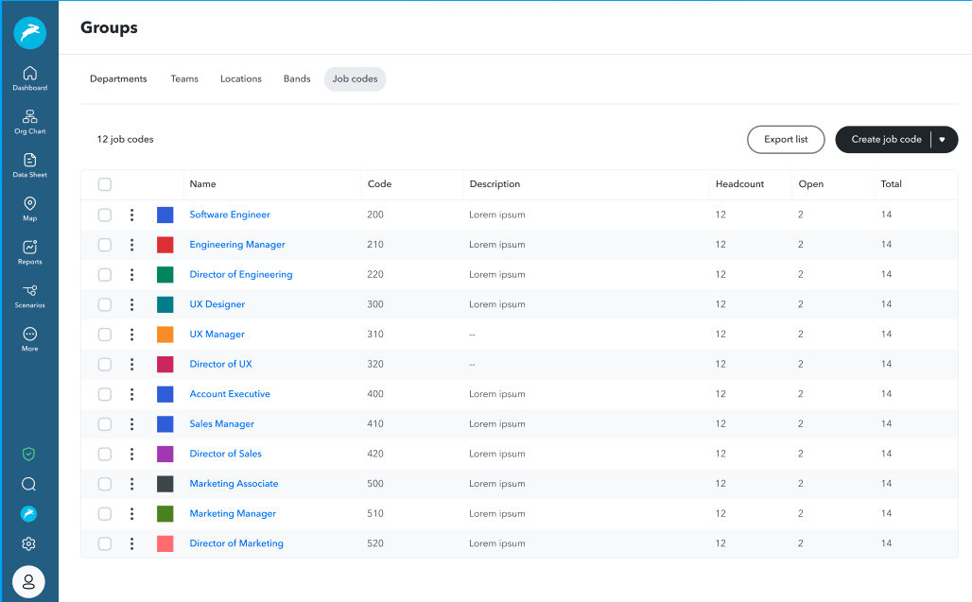
Task: Select the UX Manager row checkbox
Action: click(x=105, y=335)
